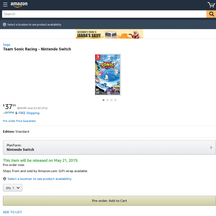Click the FREE Shipping link

click(x=29, y=113)
